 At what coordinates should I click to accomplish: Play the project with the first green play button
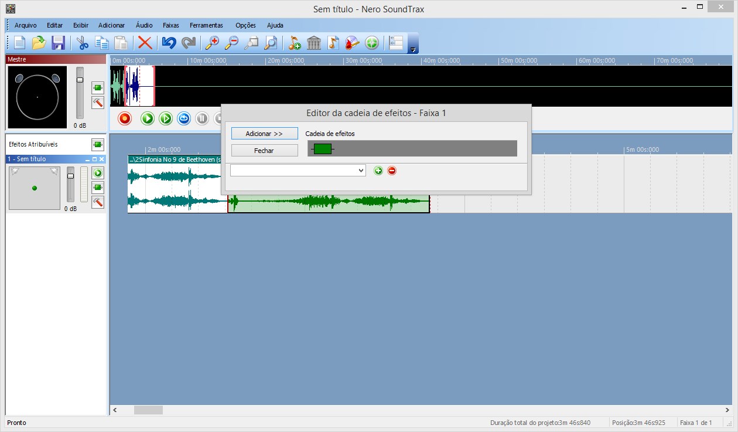tap(148, 118)
